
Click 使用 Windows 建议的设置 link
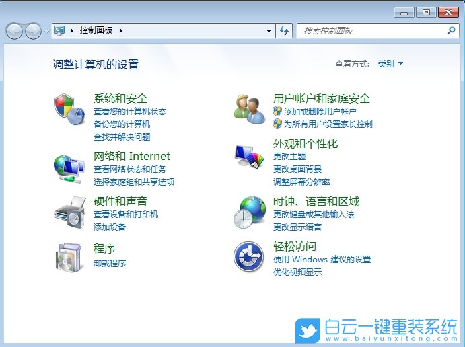click(x=322, y=260)
